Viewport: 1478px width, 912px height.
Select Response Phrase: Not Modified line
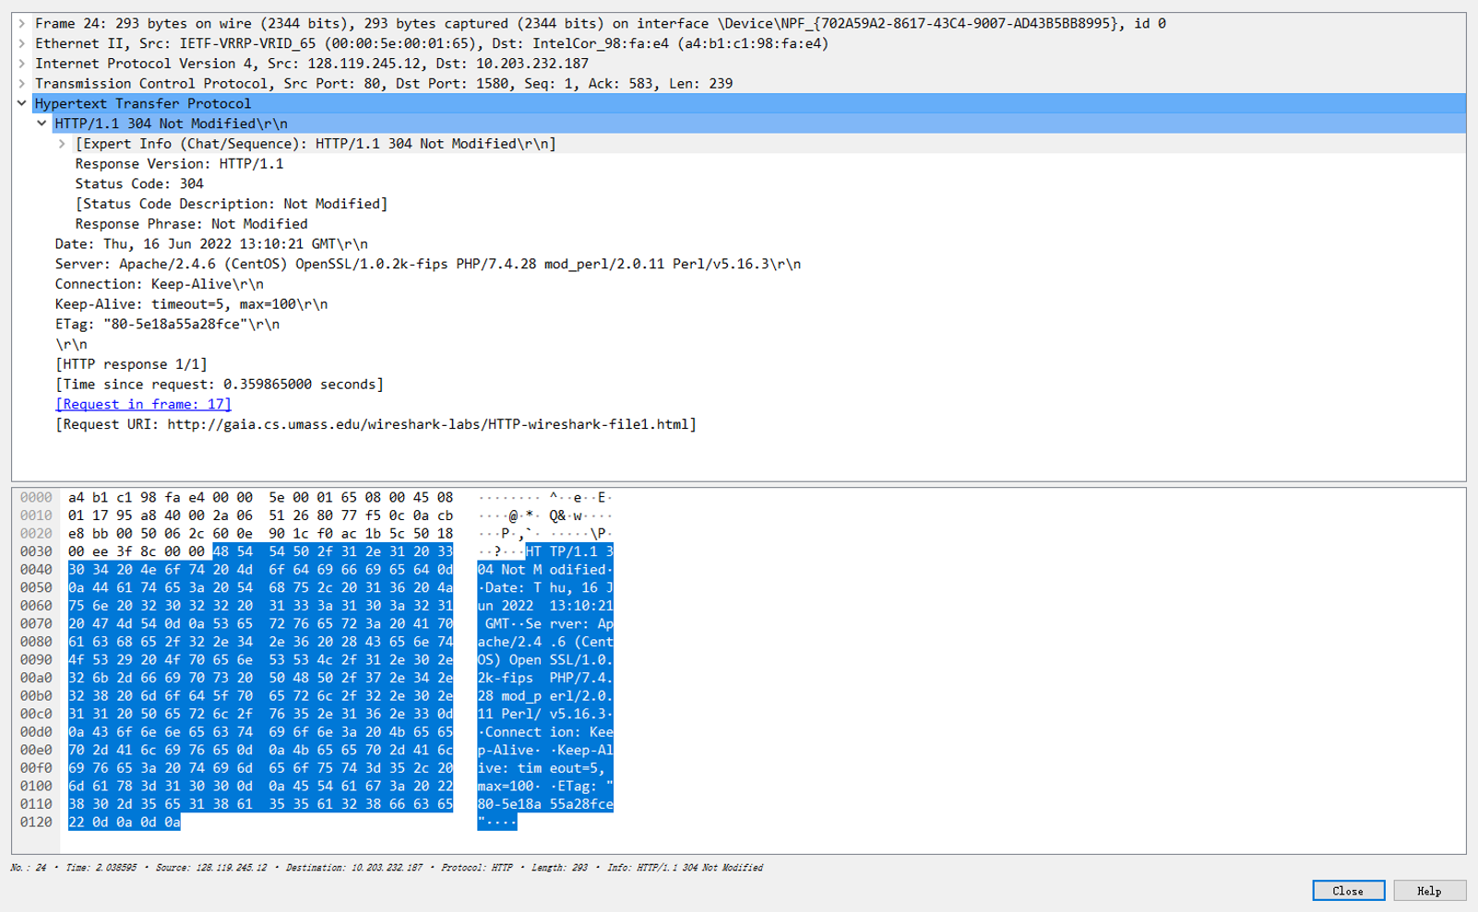[191, 224]
